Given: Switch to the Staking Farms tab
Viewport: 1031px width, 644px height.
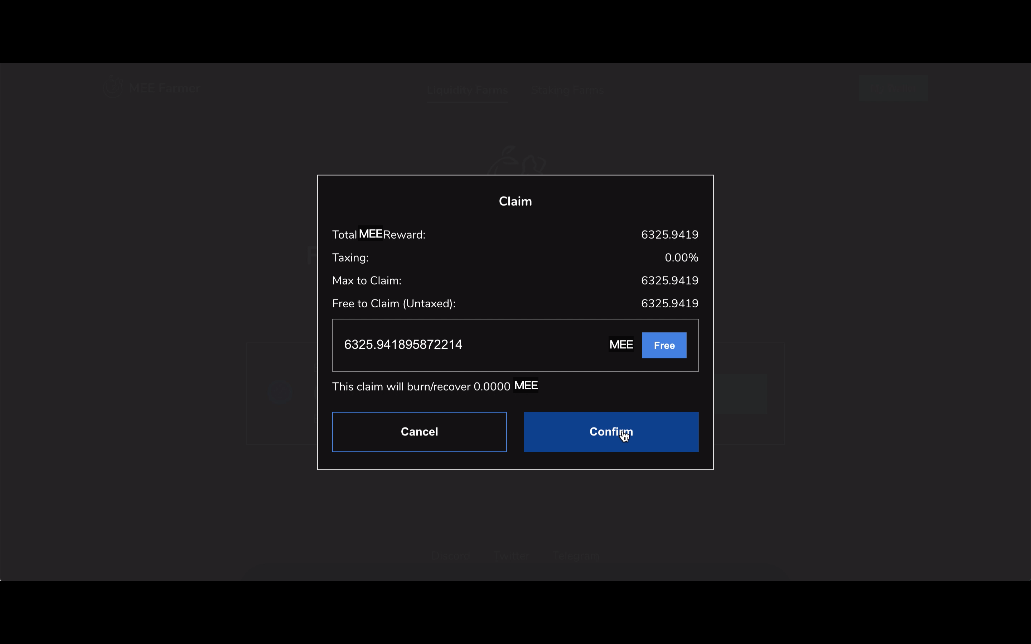Looking at the screenshot, I should coord(567,90).
